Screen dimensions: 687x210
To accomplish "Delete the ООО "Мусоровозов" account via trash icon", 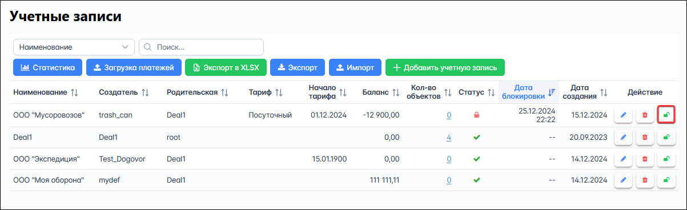I will coord(645,115).
